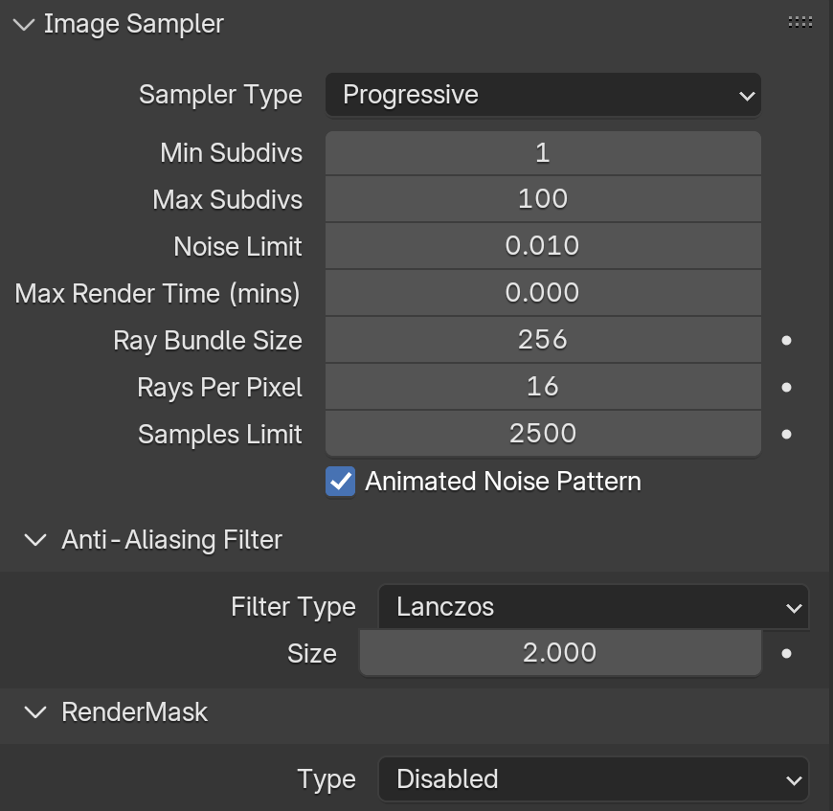Click the drag-handle grip icon of Image Sampler panel
This screenshot has width=833, height=811.
coord(799,22)
